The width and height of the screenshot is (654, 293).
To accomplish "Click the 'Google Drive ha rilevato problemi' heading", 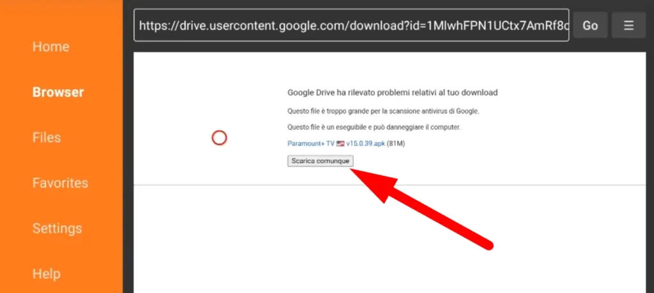I will [x=393, y=92].
